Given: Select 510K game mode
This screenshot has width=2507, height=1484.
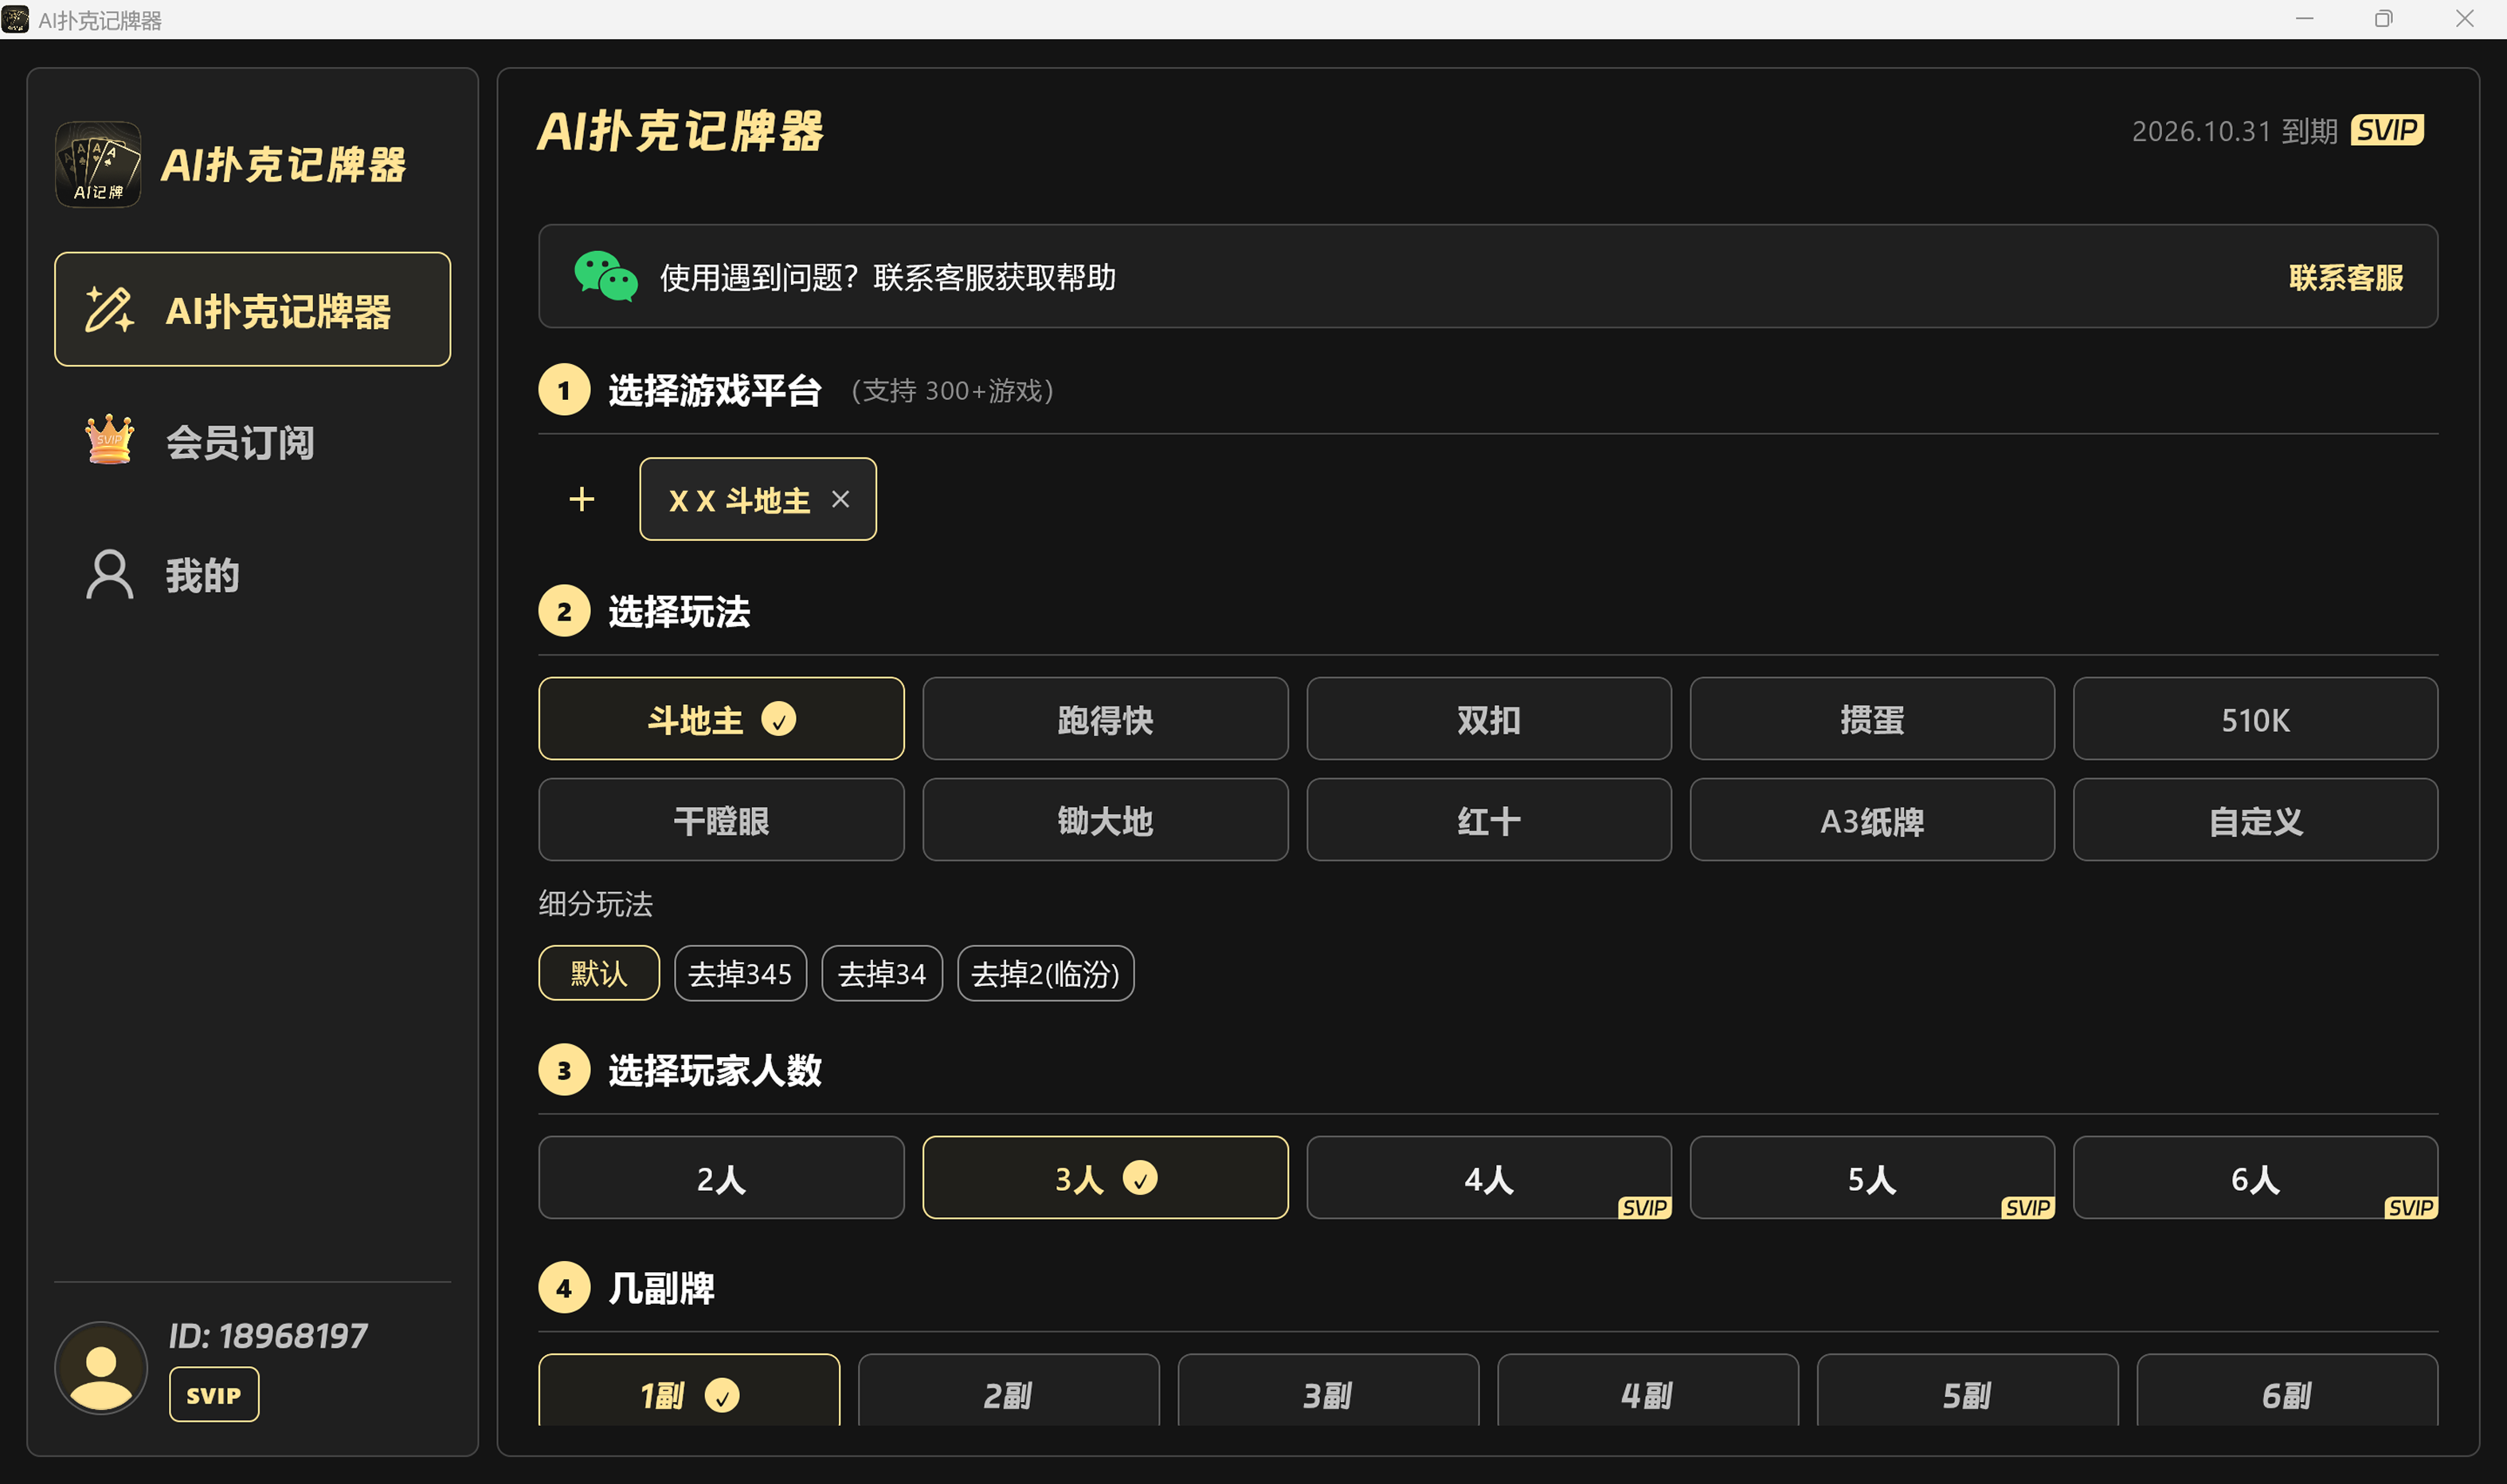Looking at the screenshot, I should (x=2255, y=719).
